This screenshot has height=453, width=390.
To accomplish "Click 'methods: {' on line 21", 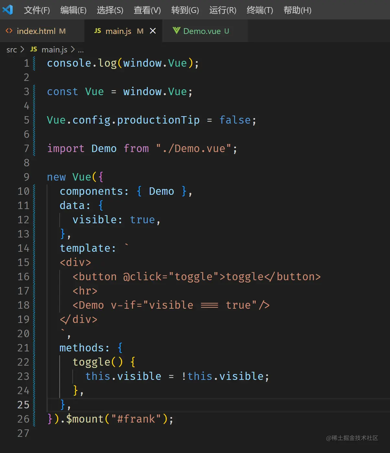I will coord(91,348).
